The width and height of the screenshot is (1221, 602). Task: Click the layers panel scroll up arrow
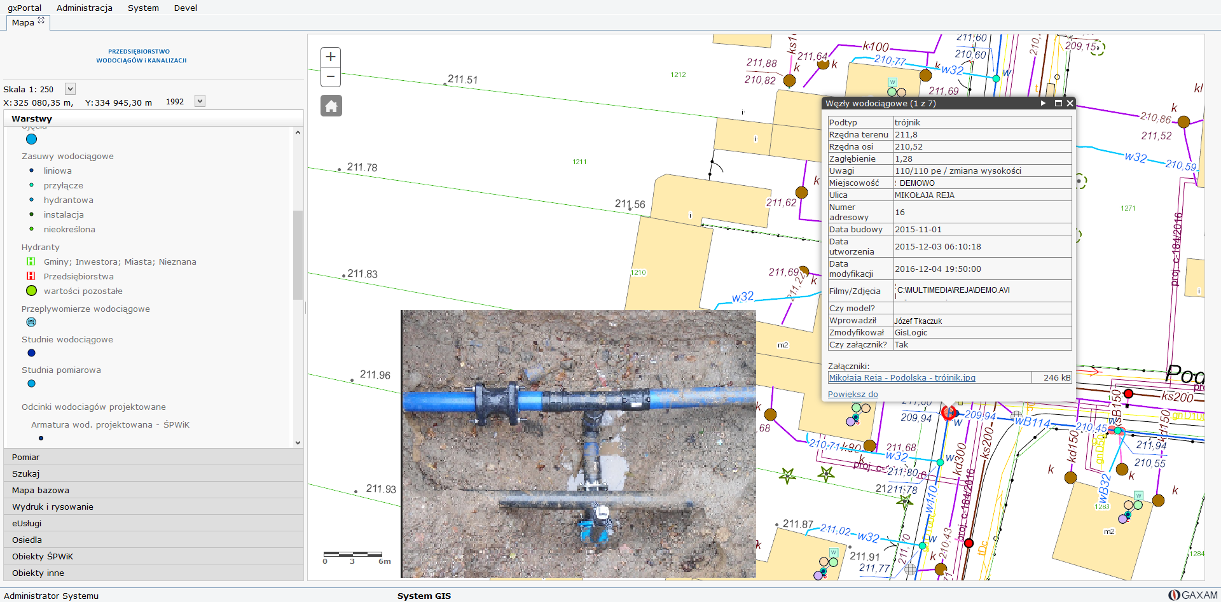(x=298, y=132)
